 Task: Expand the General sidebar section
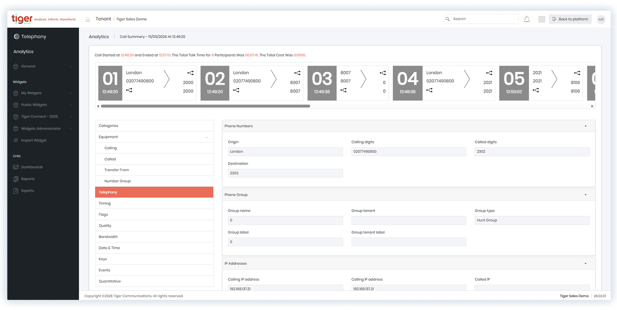coord(43,66)
